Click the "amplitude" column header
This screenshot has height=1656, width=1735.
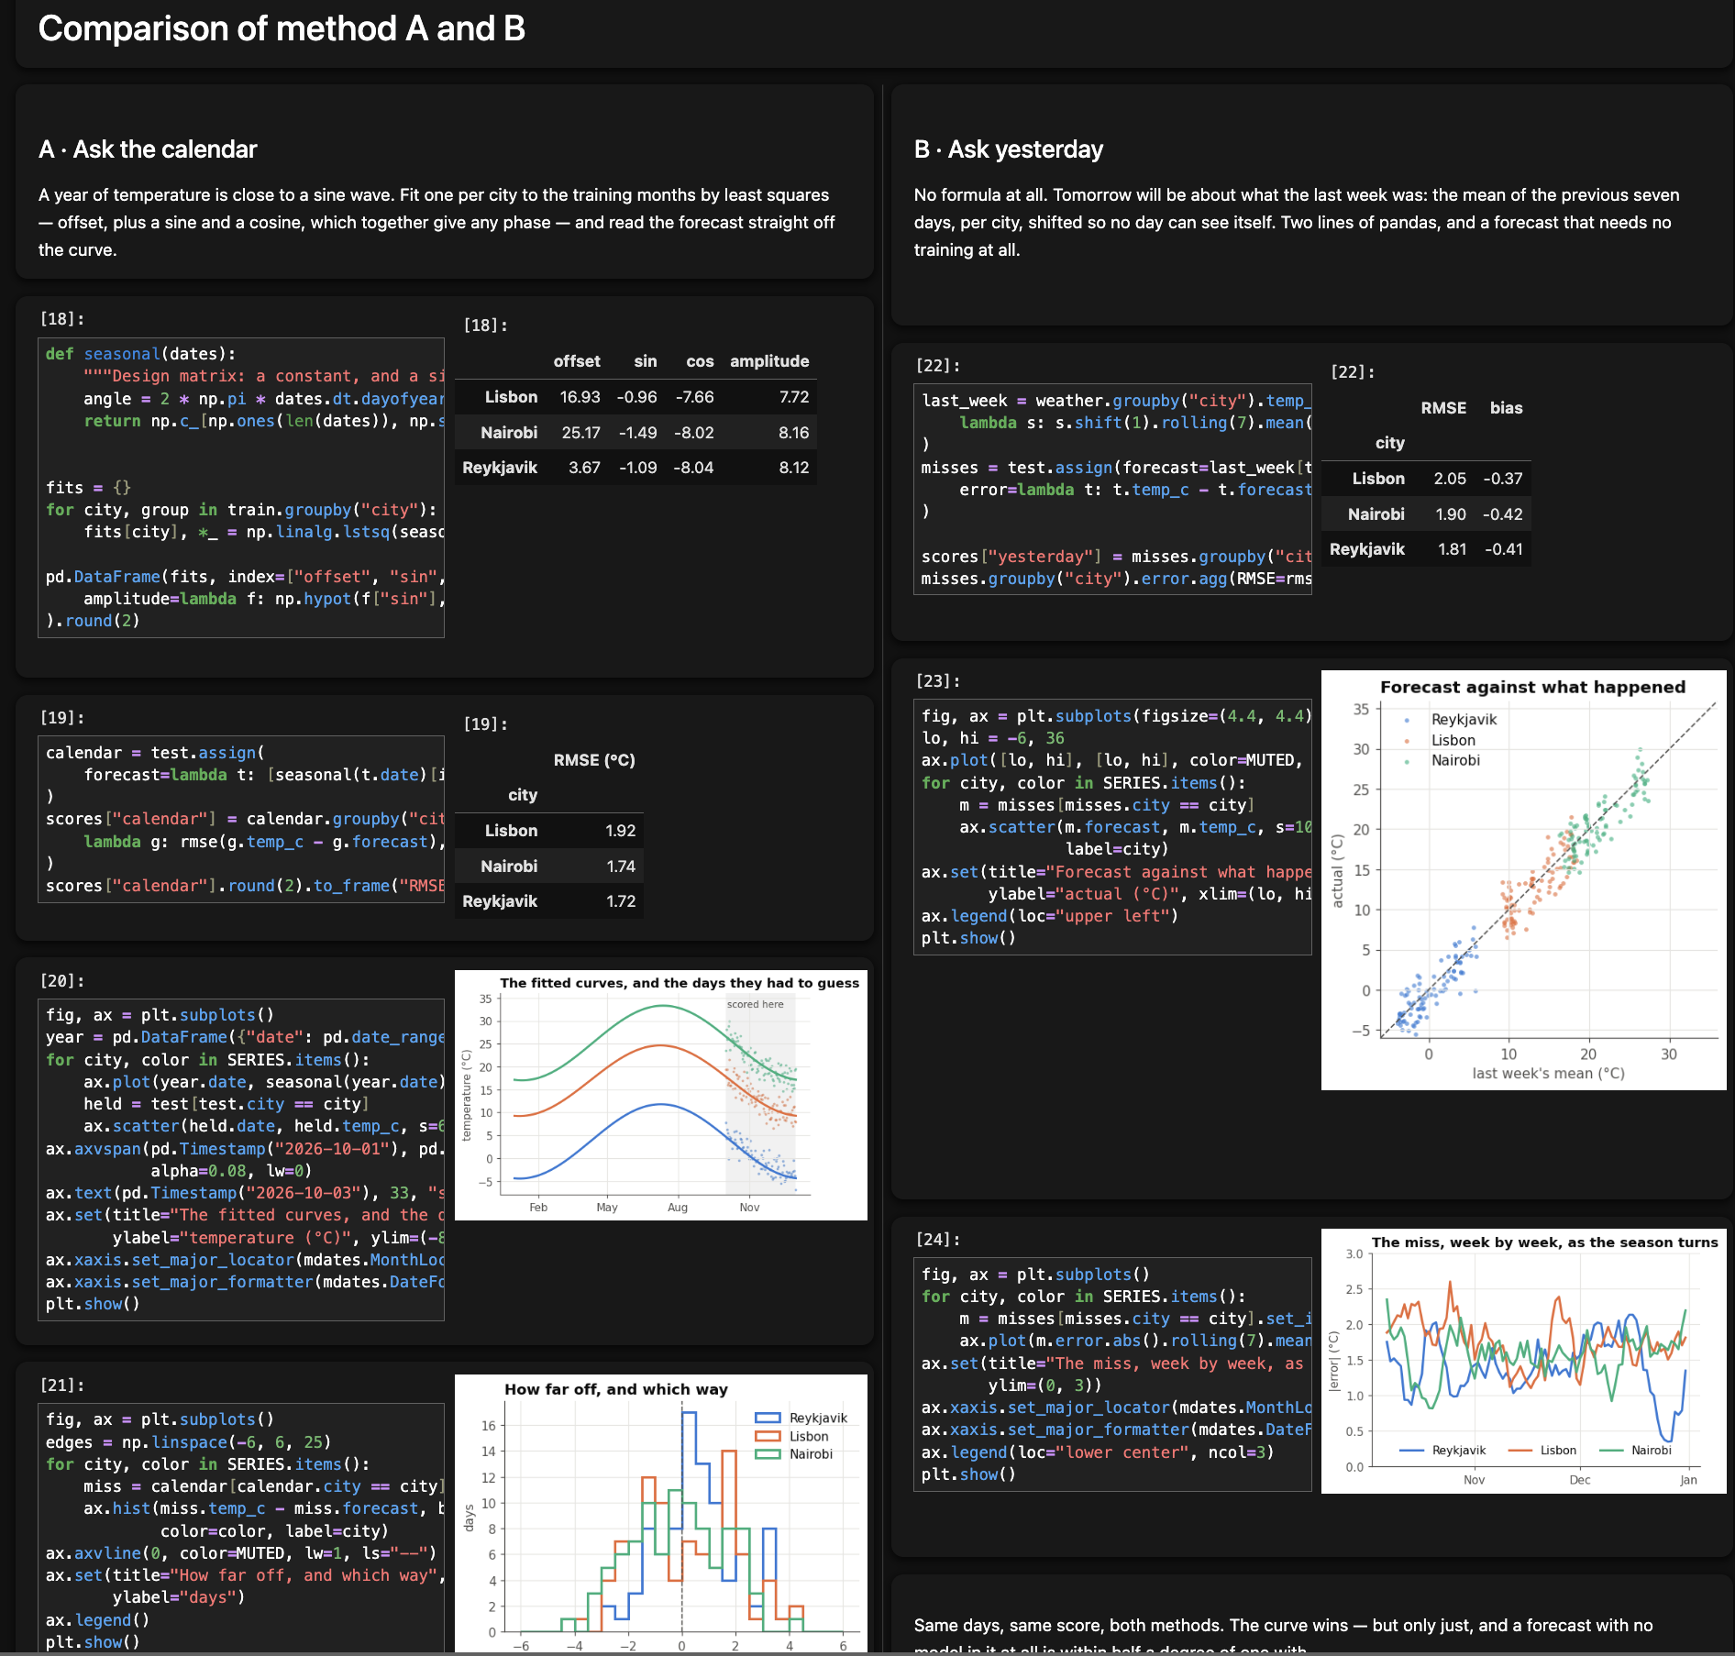click(x=769, y=361)
